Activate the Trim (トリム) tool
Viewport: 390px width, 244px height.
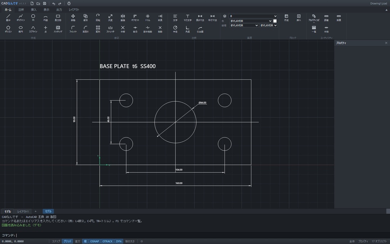pyautogui.click(x=148, y=18)
